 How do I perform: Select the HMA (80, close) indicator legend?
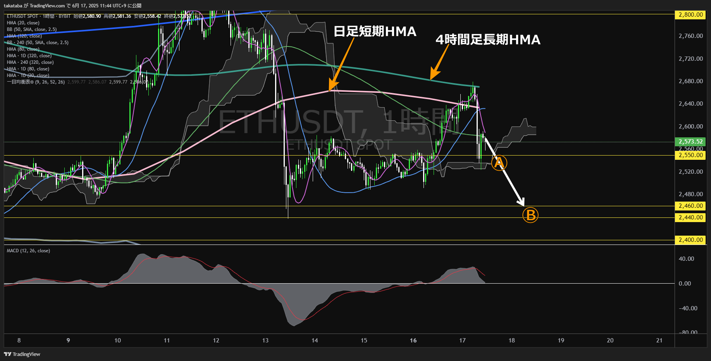pos(23,49)
